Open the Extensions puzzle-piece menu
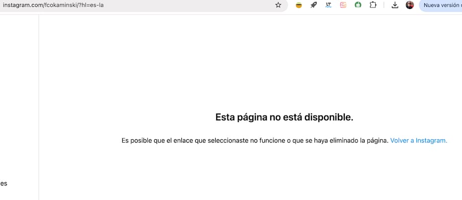 click(373, 5)
